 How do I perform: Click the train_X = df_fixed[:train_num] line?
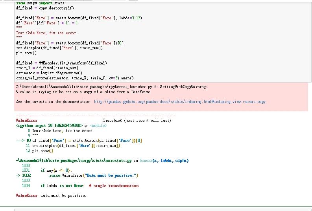[x=47, y=68]
